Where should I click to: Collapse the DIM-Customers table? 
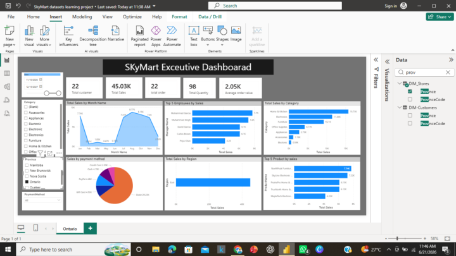coord(400,107)
